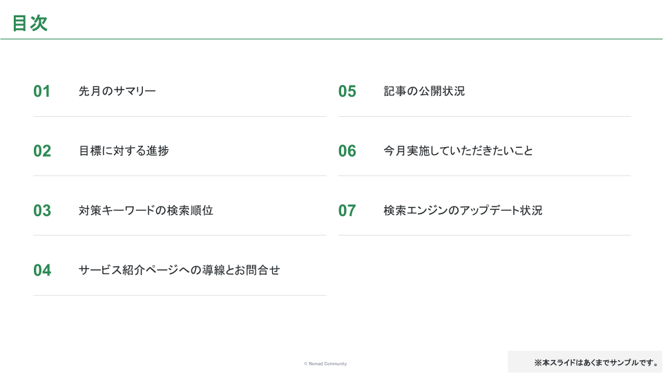This screenshot has height=373, width=663.
Task: Click the divider line below item 07
Action: point(485,235)
